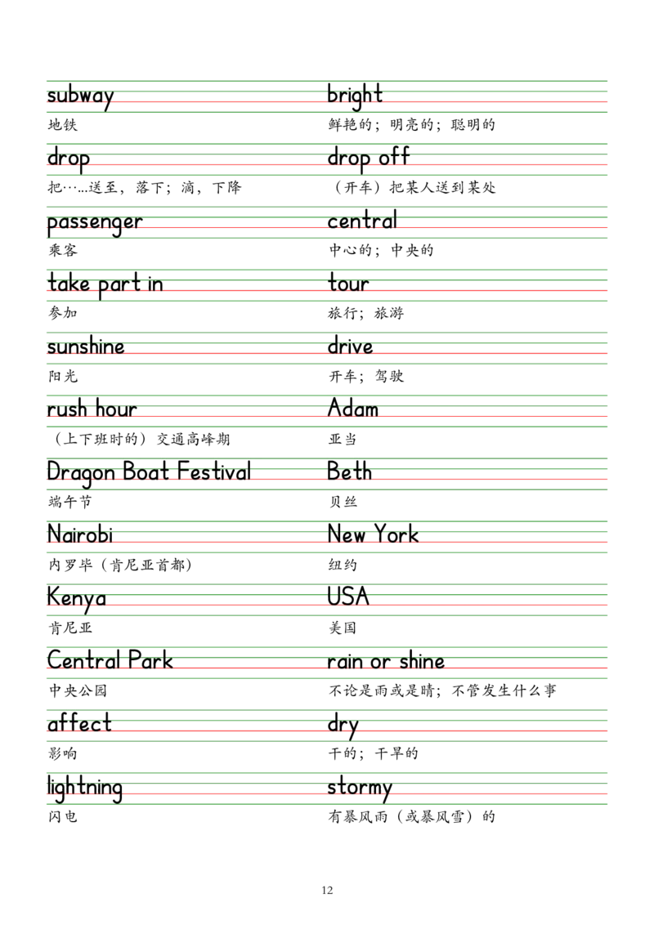This screenshot has width=654, height=925.
Task: Select the word "stormy"
Action: click(360, 789)
